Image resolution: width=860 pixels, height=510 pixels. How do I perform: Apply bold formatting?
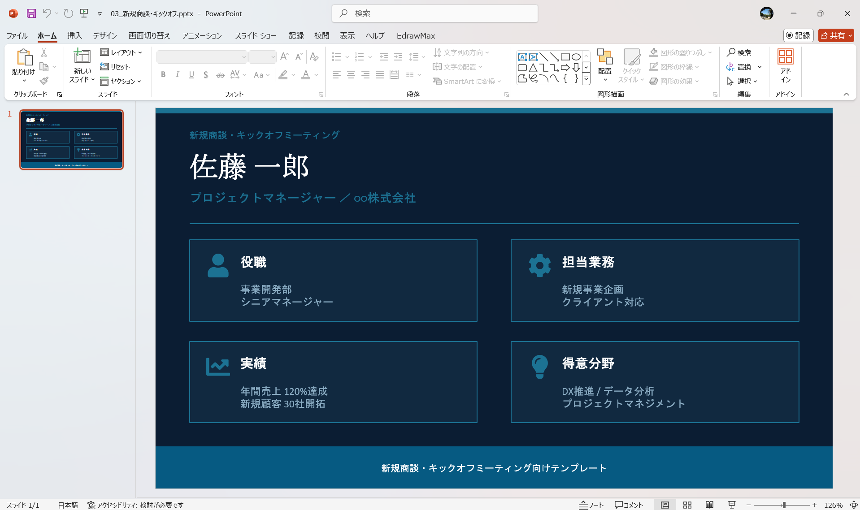click(x=163, y=75)
